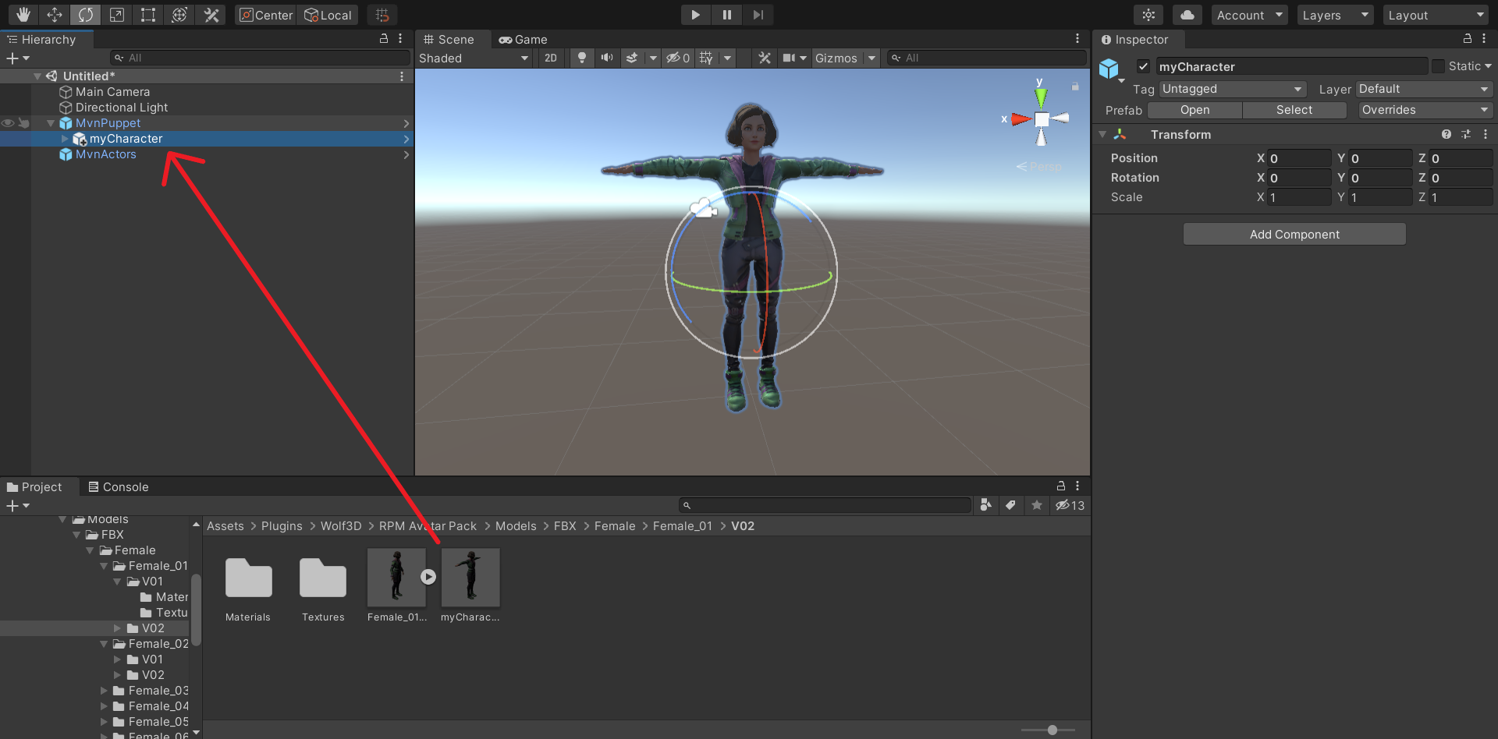Switch to the Console tab
The height and width of the screenshot is (739, 1498).
point(118,486)
